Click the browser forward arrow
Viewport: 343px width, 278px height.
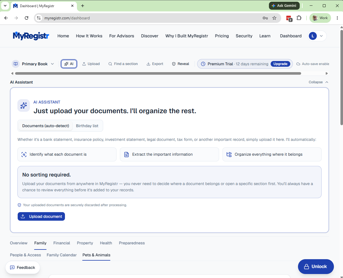[16, 18]
